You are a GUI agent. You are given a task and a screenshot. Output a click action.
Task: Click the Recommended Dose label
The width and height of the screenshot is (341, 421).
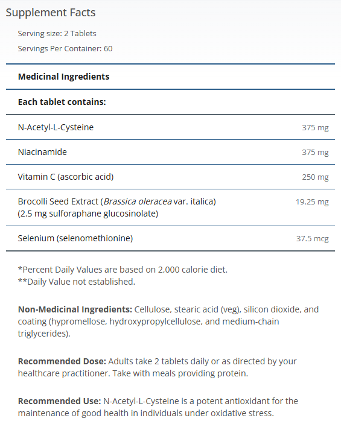(62, 361)
